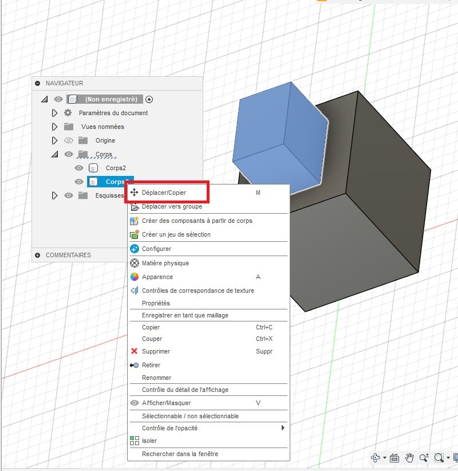Click the Matière physique checkered sphere icon

pyautogui.click(x=134, y=263)
